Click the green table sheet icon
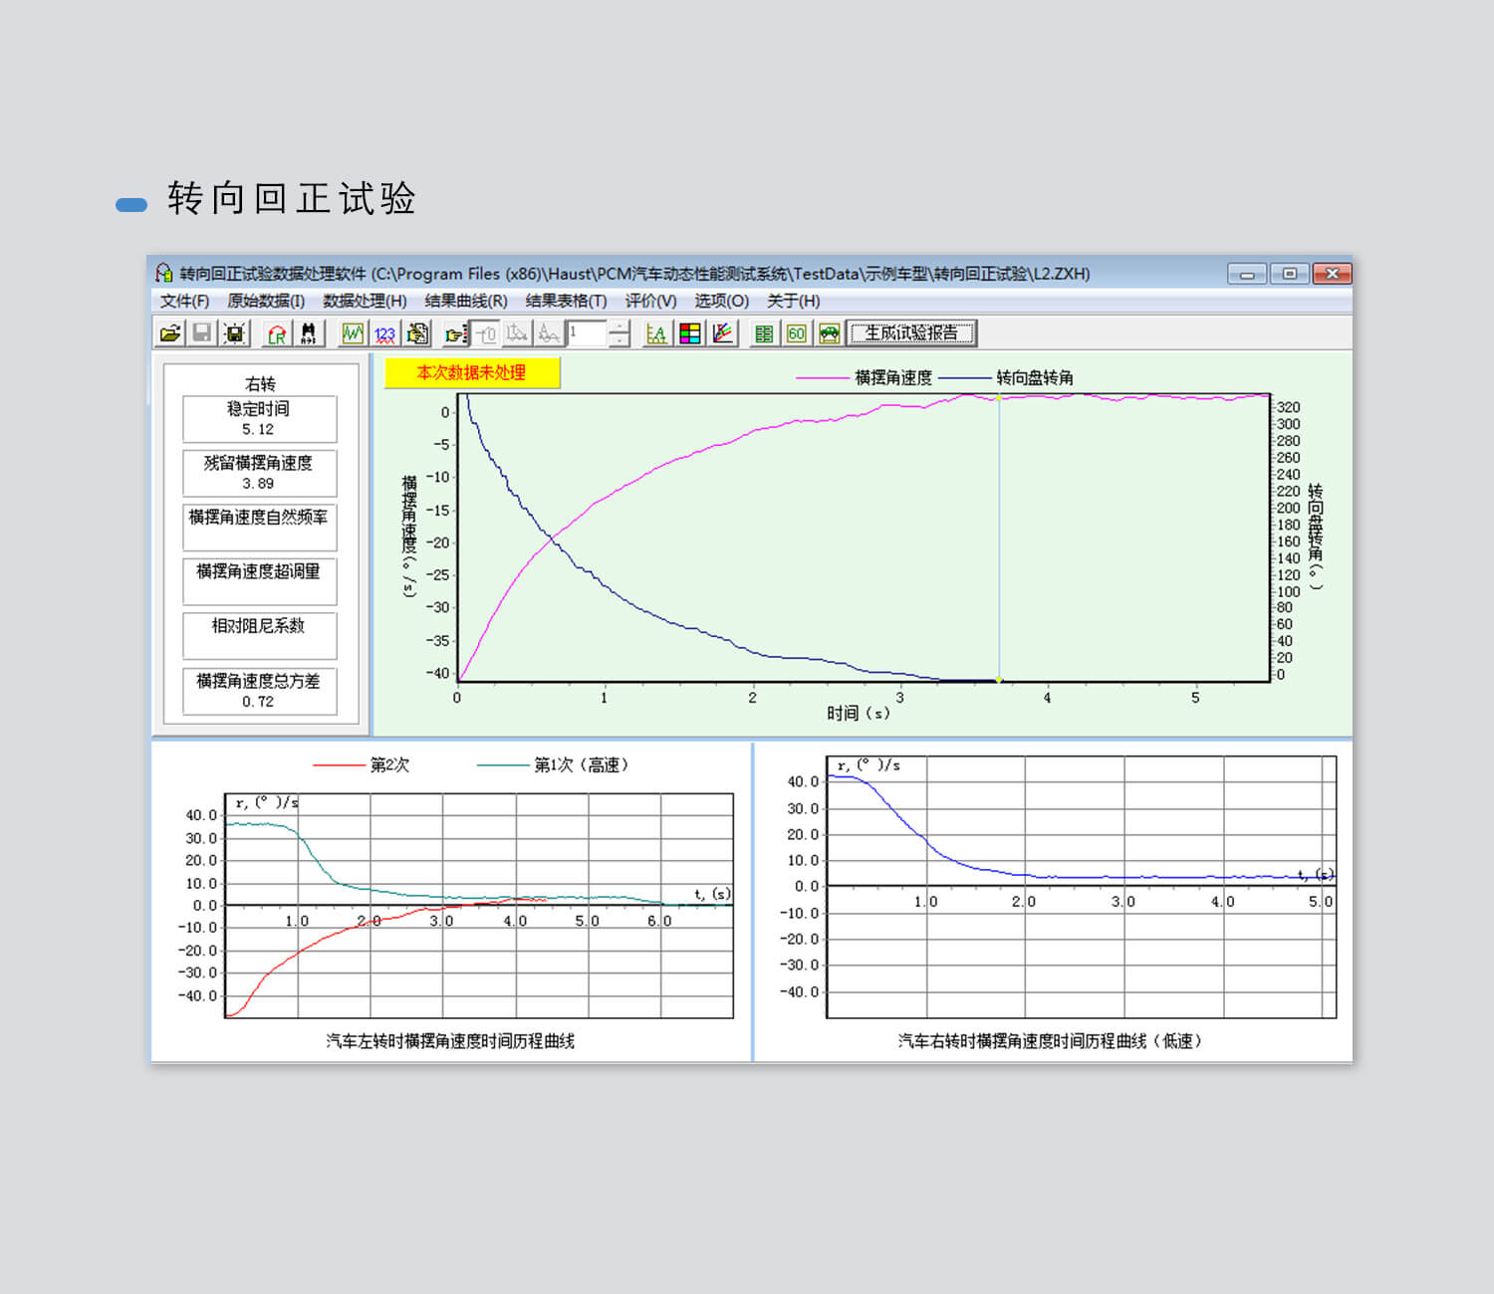 pos(764,333)
